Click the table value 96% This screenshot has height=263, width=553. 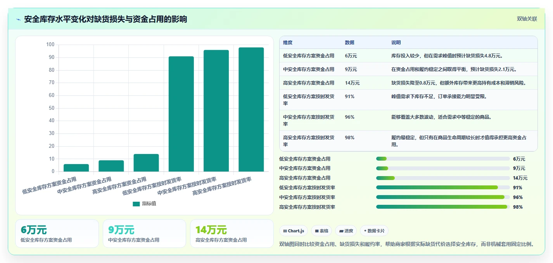(349, 117)
